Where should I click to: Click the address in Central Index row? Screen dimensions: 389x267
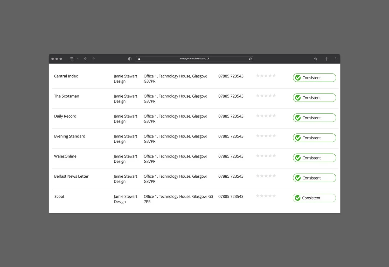coord(176,79)
